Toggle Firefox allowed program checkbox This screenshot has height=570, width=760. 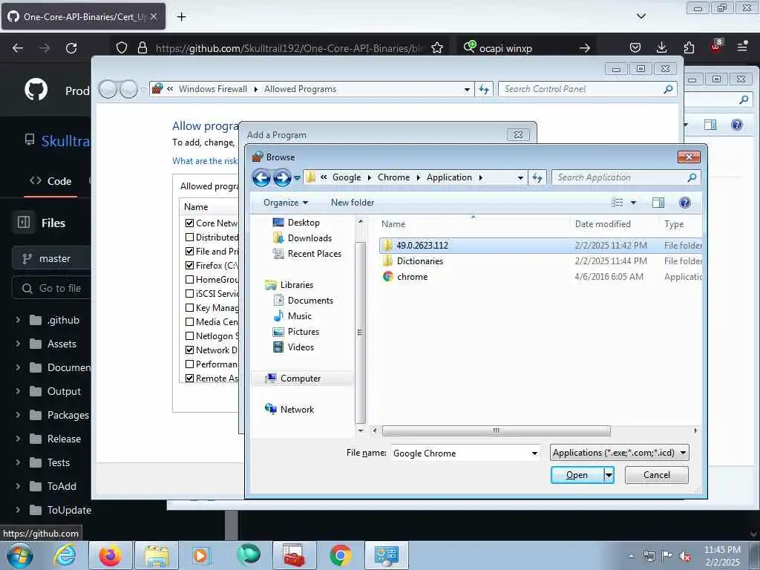pos(189,266)
